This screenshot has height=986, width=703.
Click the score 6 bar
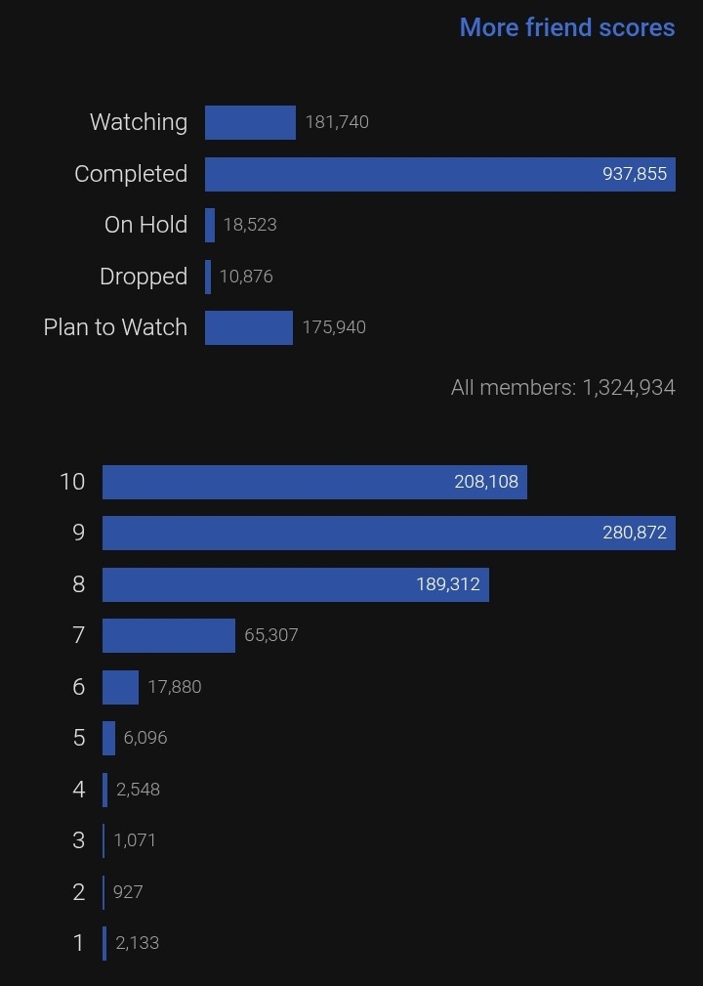click(120, 687)
